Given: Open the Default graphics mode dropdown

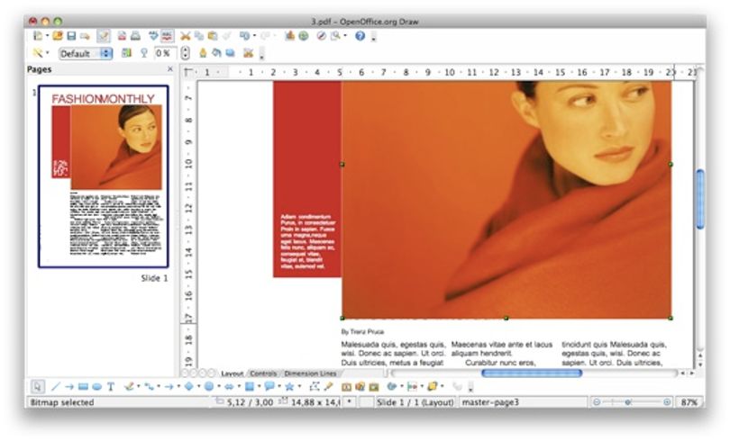Looking at the screenshot, I should pos(86,53).
